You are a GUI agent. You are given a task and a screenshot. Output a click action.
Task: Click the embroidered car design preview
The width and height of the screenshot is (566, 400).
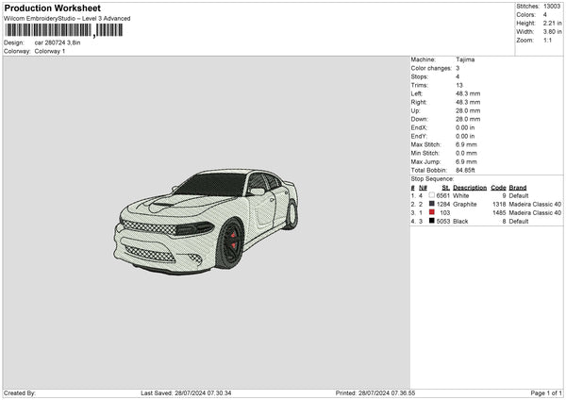206,222
